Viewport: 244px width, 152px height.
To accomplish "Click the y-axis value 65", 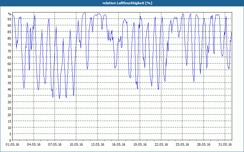I will (x=9, y=57).
